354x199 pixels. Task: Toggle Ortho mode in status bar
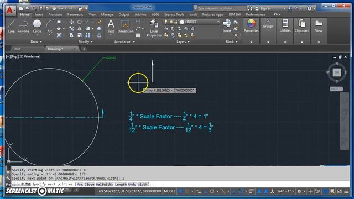205,191
